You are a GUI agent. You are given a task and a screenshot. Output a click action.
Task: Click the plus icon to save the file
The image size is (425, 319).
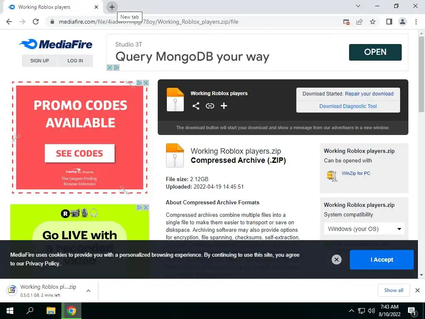click(224, 106)
